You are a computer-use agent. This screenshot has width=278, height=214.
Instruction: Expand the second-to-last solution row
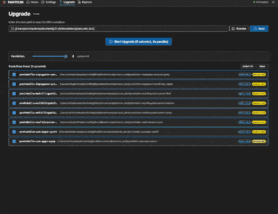[18, 132]
